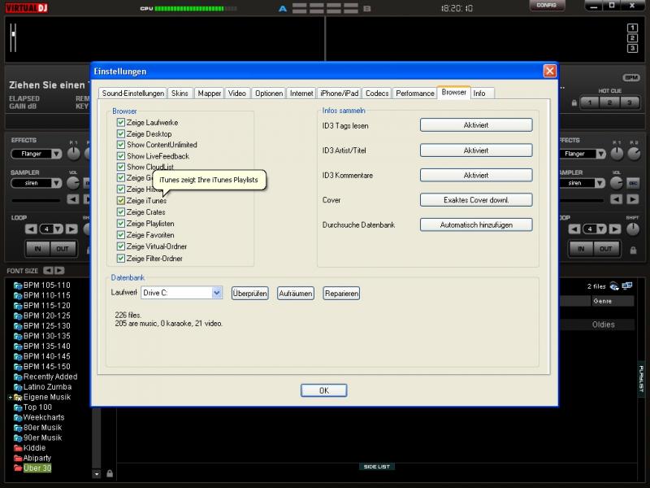Screen dimensions: 650x488
Task: Click the right deck sampler REC button
Action: (x=633, y=183)
